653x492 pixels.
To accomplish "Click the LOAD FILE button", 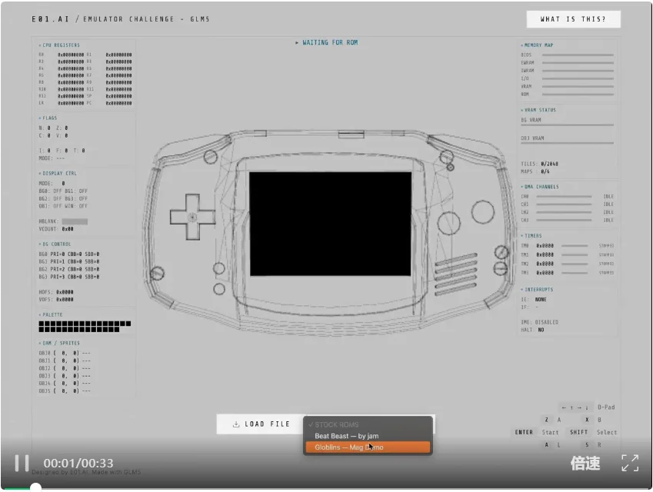I will coord(261,424).
